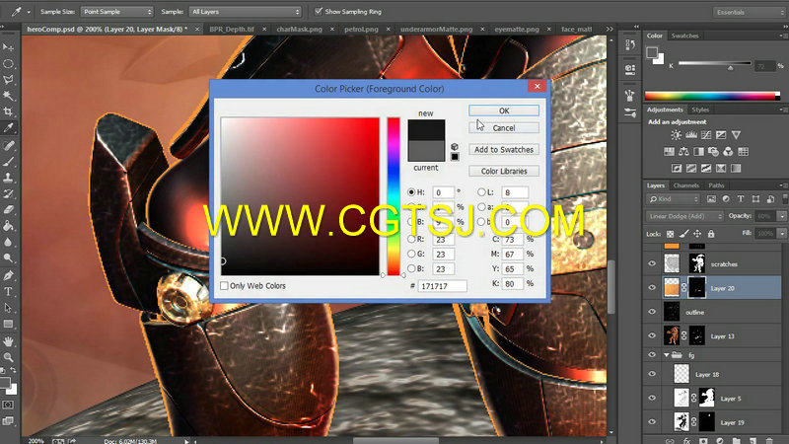
Task: Select the L lab radio button
Action: [481, 191]
